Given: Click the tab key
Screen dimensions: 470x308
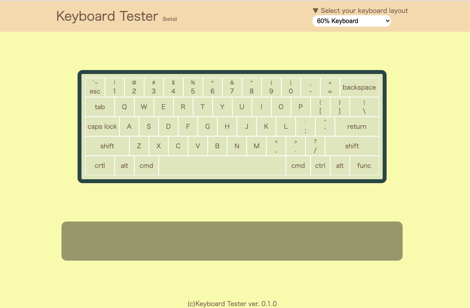Looking at the screenshot, I should 100,107.
